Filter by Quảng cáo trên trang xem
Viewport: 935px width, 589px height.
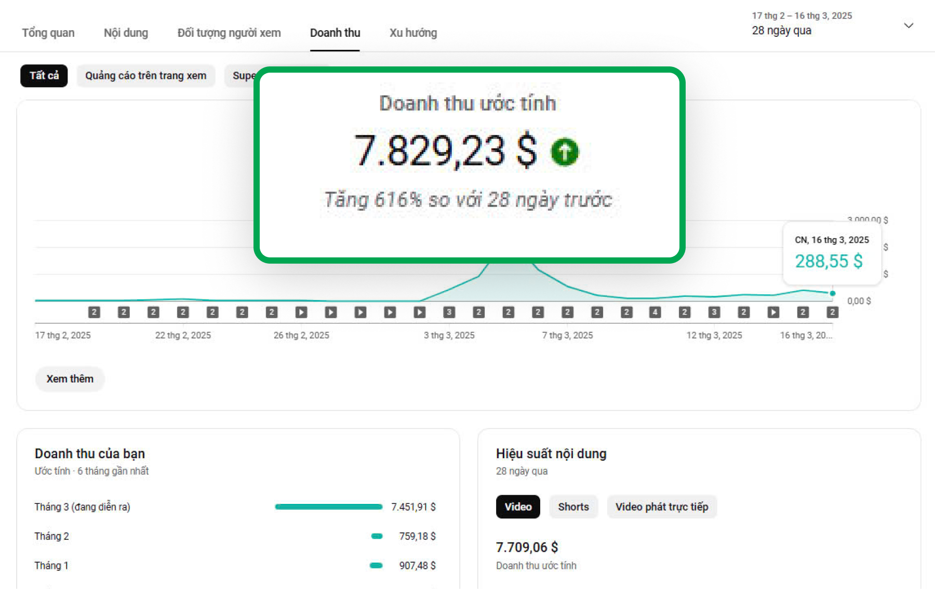coord(146,76)
